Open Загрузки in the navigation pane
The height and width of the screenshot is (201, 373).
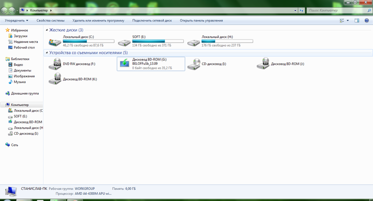click(21, 36)
